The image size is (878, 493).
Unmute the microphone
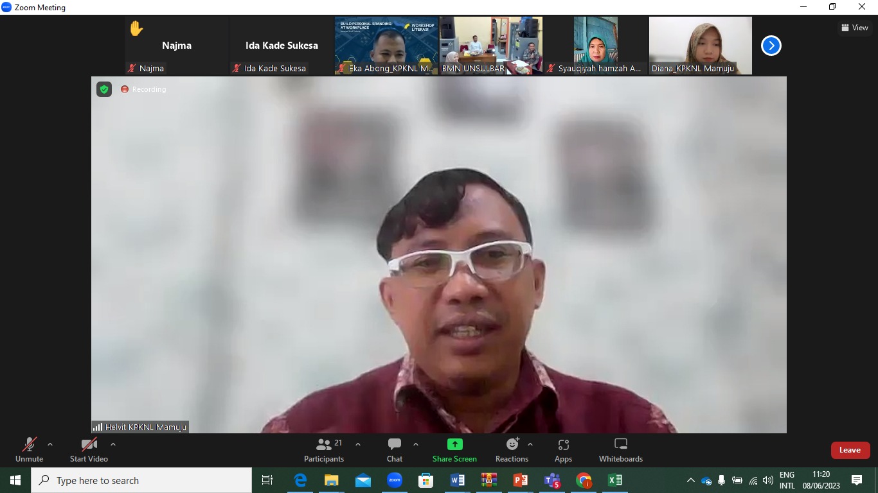click(x=30, y=450)
